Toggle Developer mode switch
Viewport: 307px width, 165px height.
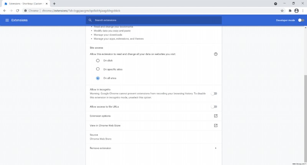(301, 20)
